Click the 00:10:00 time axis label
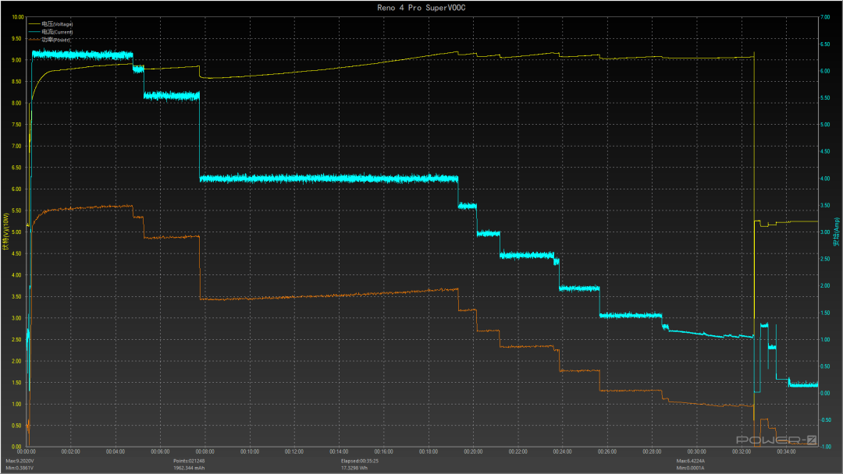This screenshot has width=843, height=474. (x=250, y=452)
